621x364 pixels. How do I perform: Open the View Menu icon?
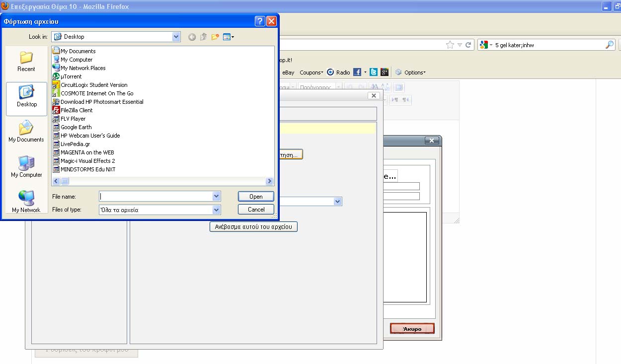pyautogui.click(x=228, y=37)
